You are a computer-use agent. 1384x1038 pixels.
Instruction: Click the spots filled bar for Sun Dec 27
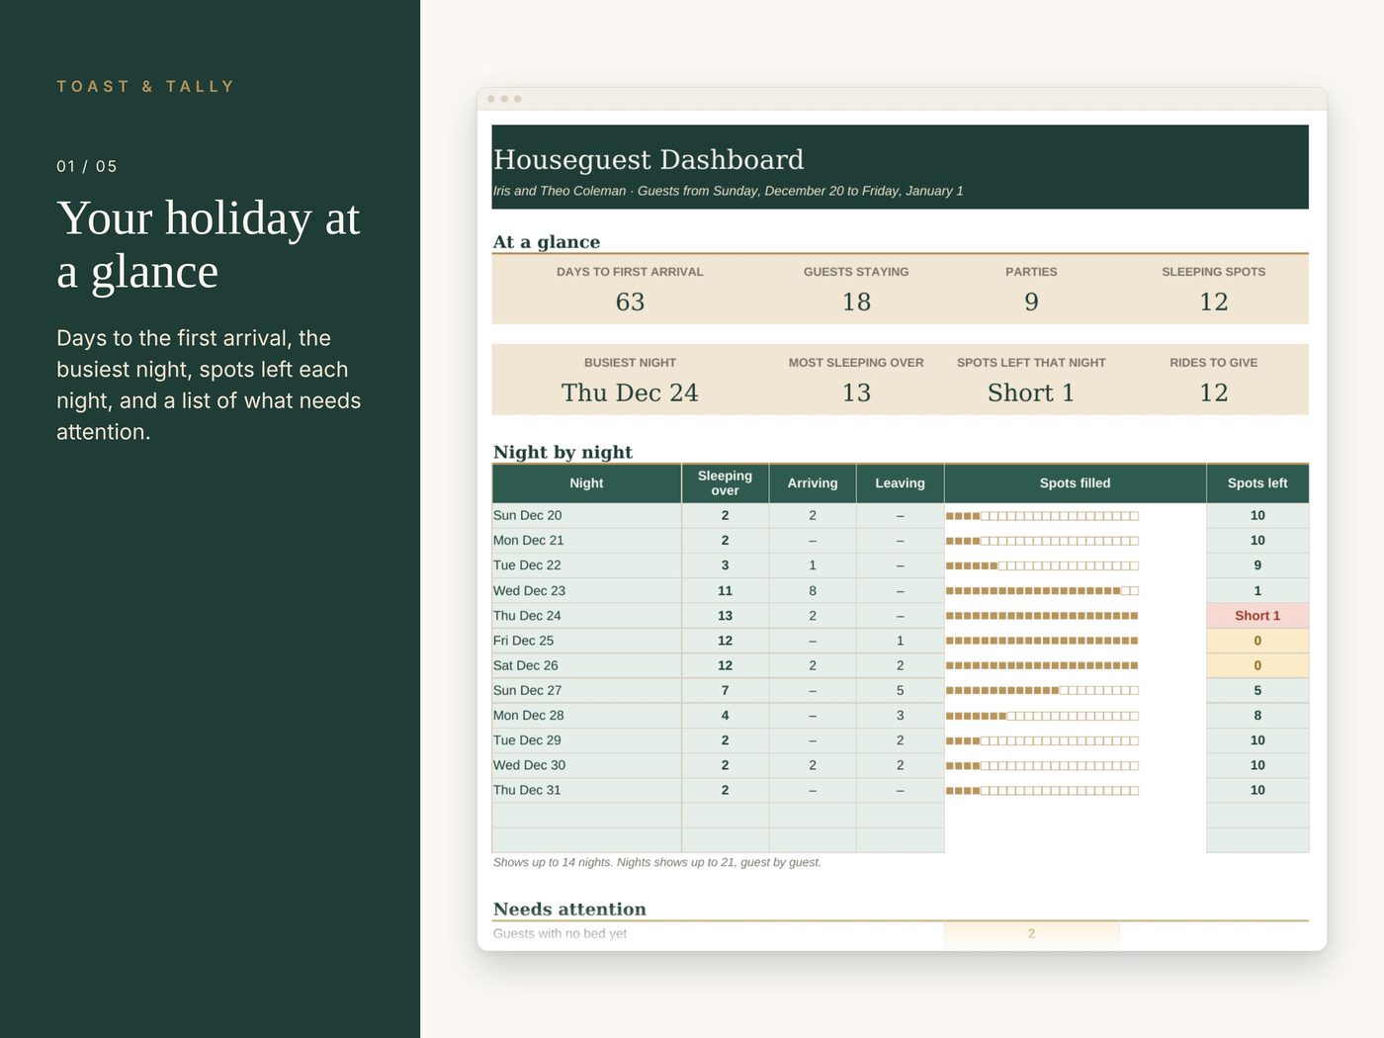[1042, 691]
